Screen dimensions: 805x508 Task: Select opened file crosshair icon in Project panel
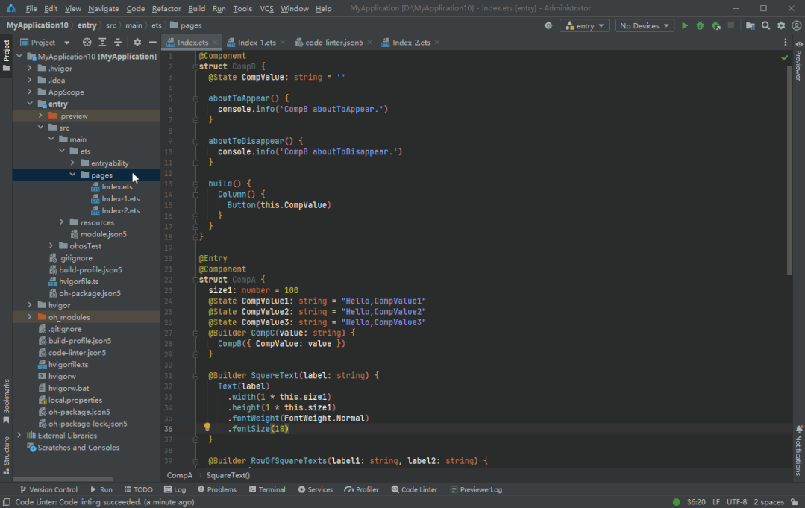click(87, 42)
